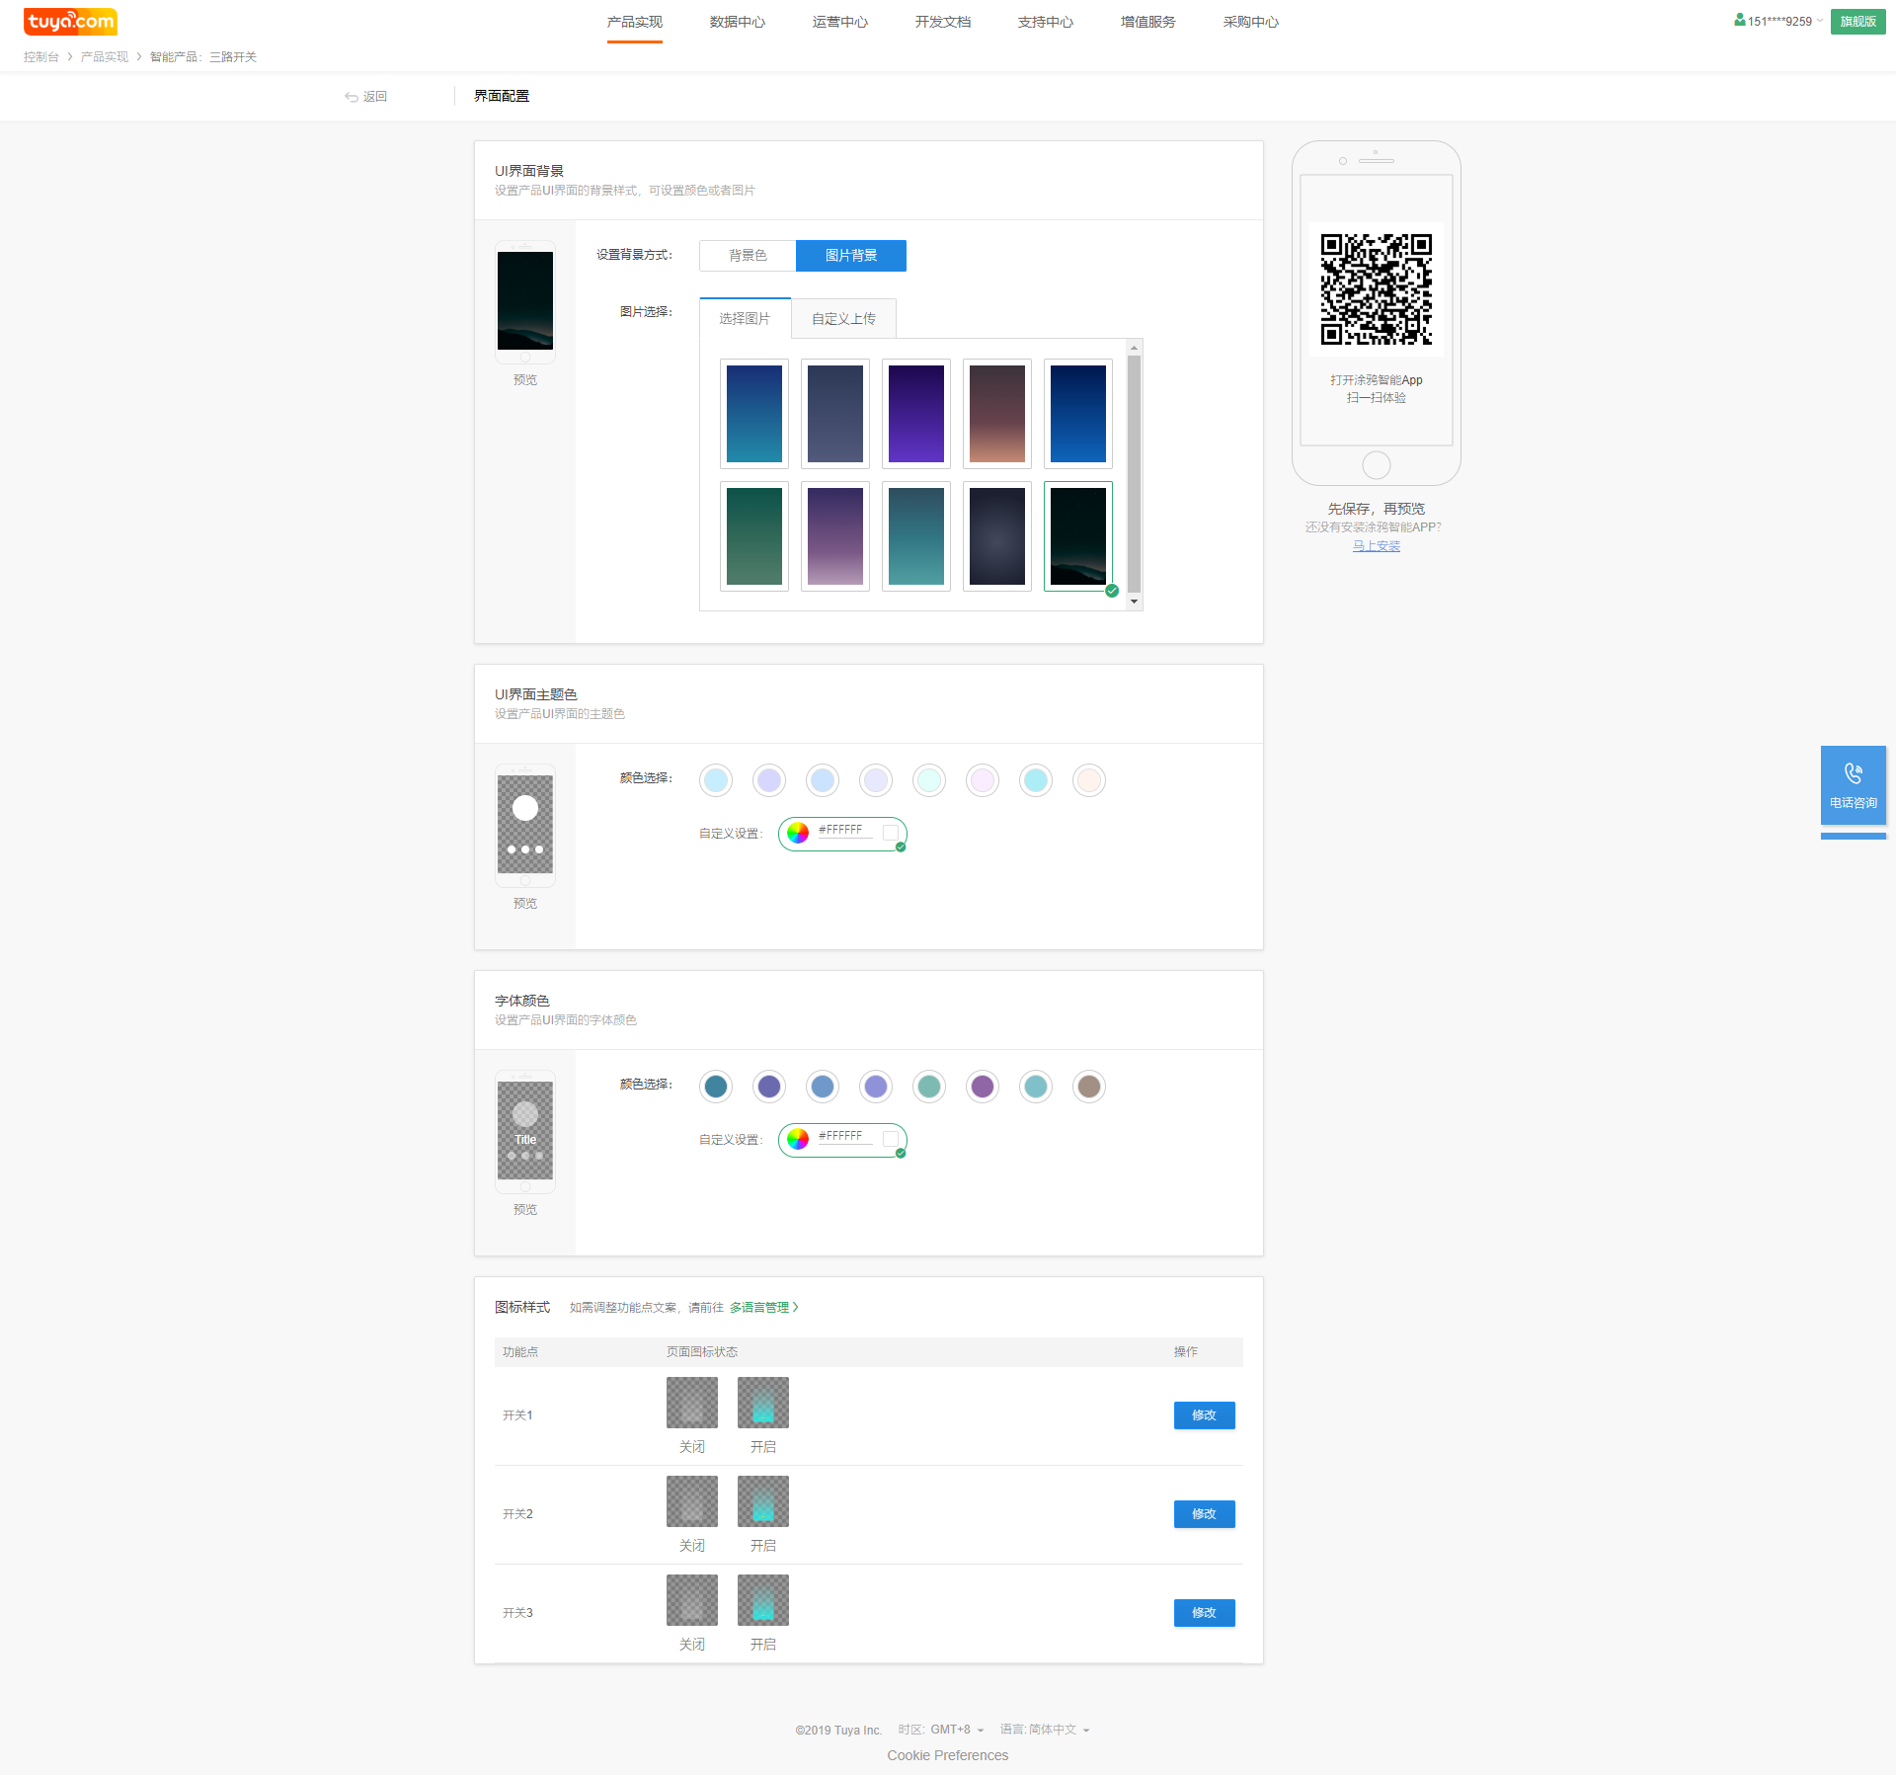Select 图片背景 background mode
The height and width of the screenshot is (1775, 1896).
click(850, 255)
